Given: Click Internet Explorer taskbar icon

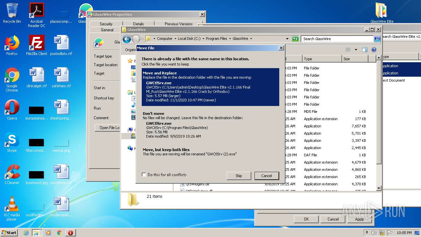Looking at the screenshot, I should (26, 233).
